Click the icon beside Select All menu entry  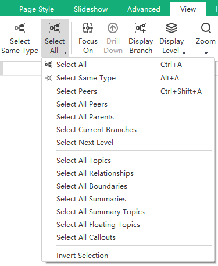tap(48, 65)
